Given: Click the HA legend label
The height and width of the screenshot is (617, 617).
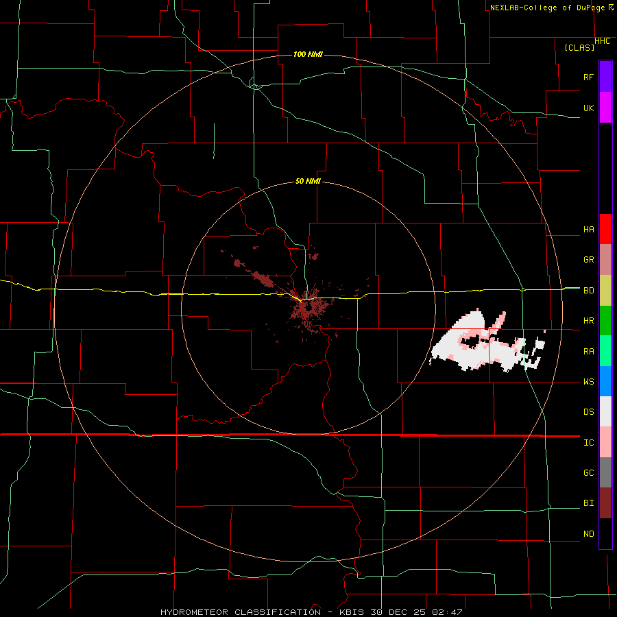Looking at the screenshot, I should click(588, 230).
